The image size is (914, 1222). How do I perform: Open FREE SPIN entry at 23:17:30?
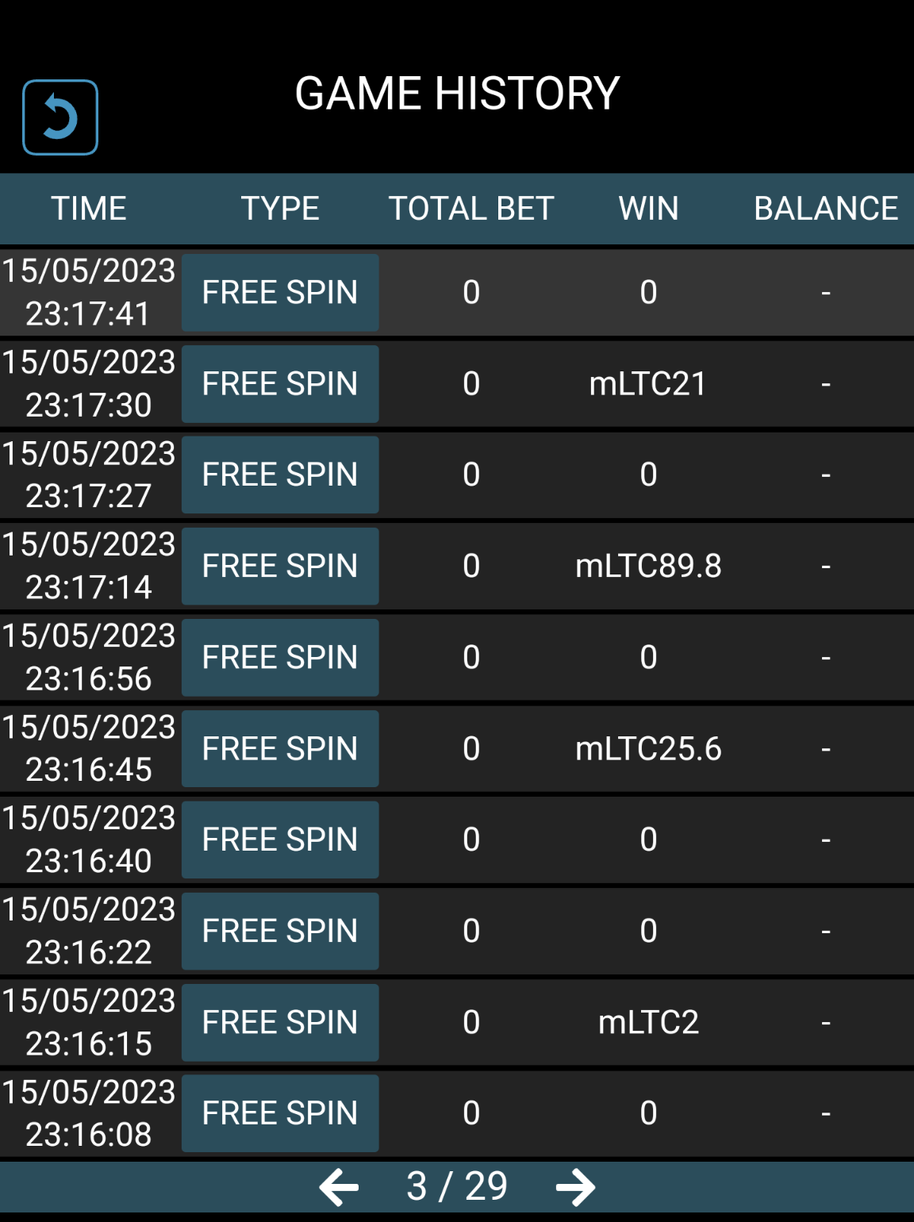[x=280, y=383]
